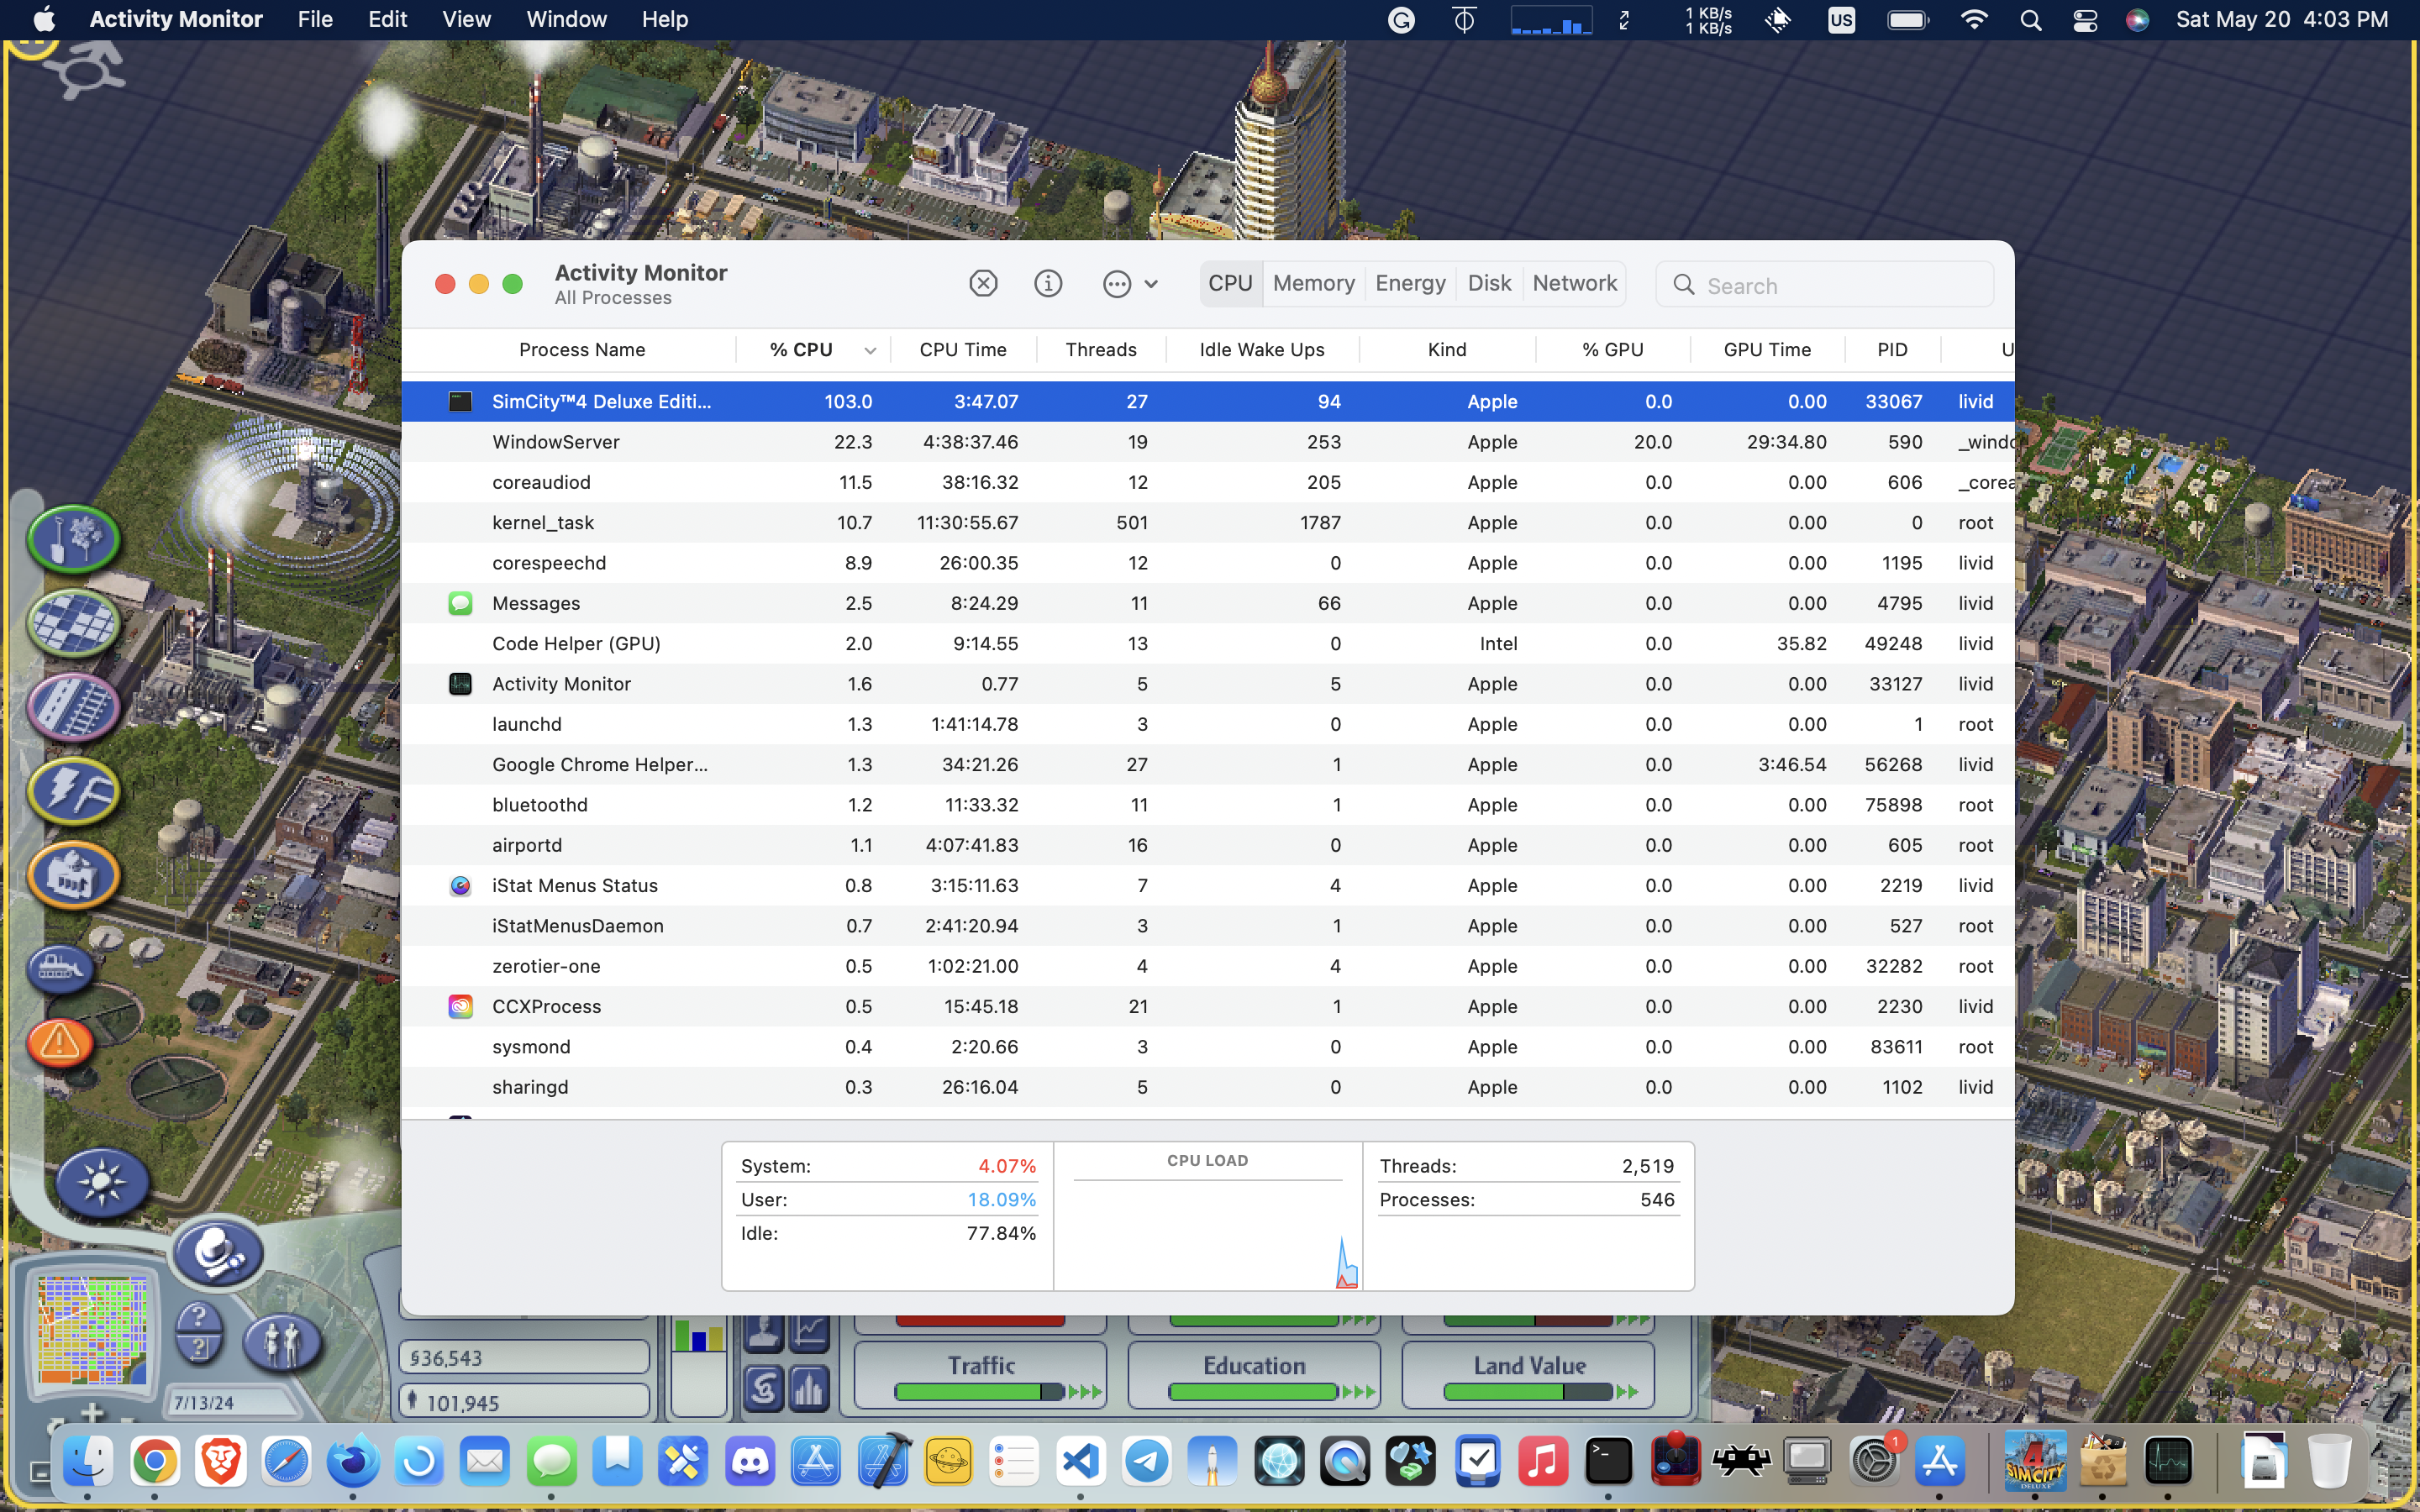Switch to the Network tab
This screenshot has height=1512, width=2420.
[x=1574, y=284]
